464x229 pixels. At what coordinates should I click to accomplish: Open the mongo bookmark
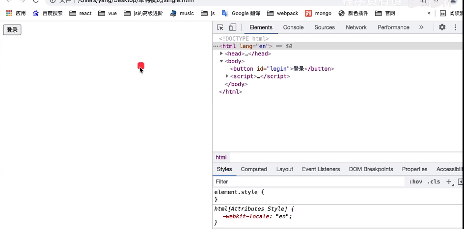(x=318, y=13)
